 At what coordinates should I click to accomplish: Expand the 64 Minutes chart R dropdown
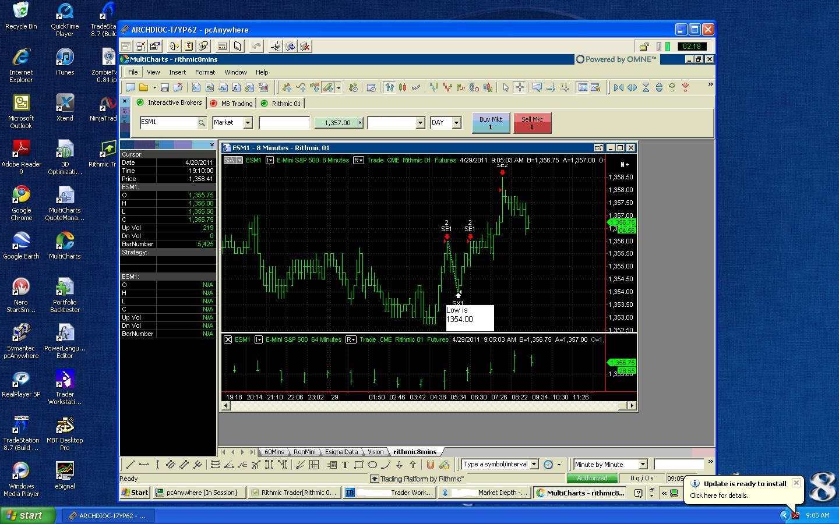(351, 339)
